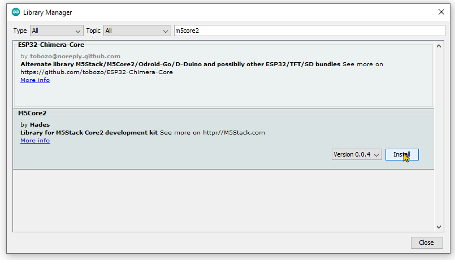This screenshot has width=455, height=260.
Task: Click the search field containing m5core2
Action: click(309, 31)
